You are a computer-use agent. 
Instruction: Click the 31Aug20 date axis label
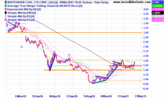pos(89,96)
